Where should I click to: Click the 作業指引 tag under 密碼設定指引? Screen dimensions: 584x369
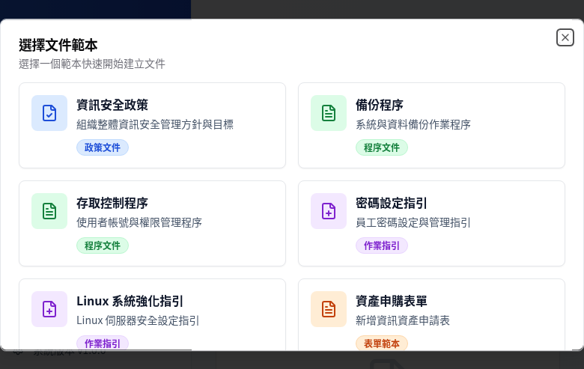coord(382,246)
